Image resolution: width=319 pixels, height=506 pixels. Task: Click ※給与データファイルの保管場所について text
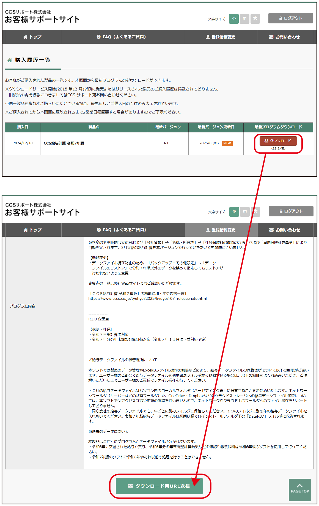pos(123,360)
